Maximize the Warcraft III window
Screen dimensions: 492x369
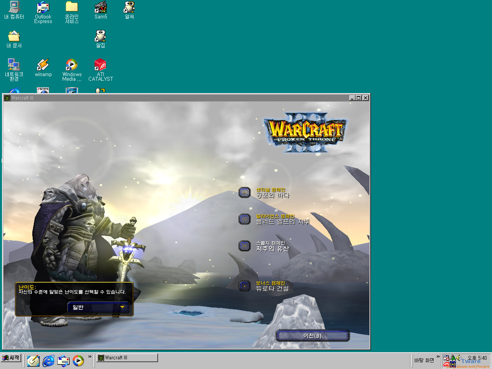pos(359,98)
